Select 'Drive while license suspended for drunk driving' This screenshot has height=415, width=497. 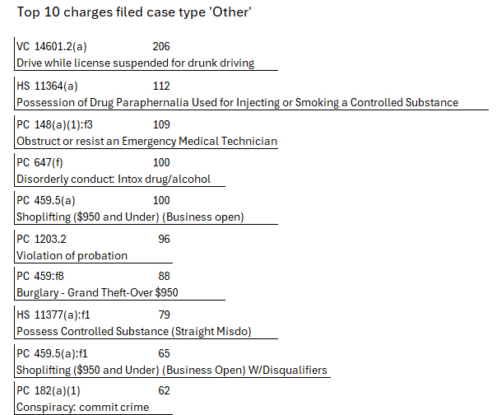point(135,63)
